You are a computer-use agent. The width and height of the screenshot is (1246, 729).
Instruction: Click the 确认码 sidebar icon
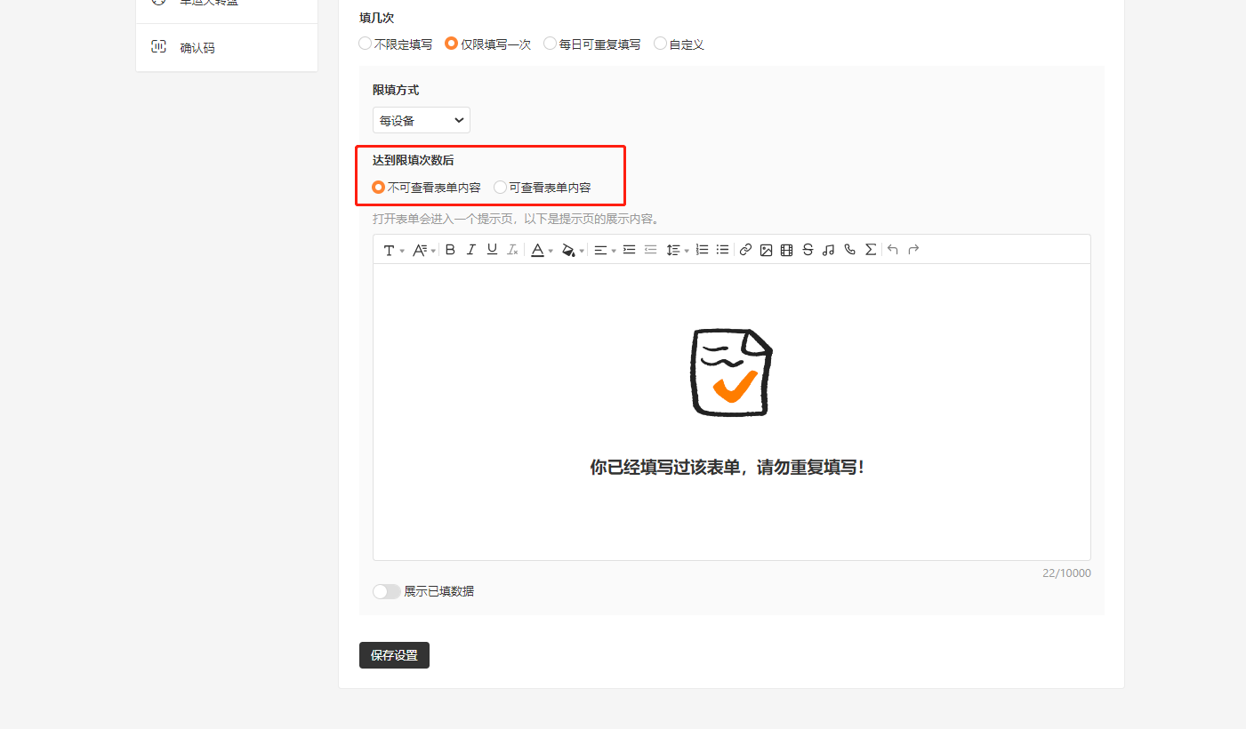coord(158,47)
